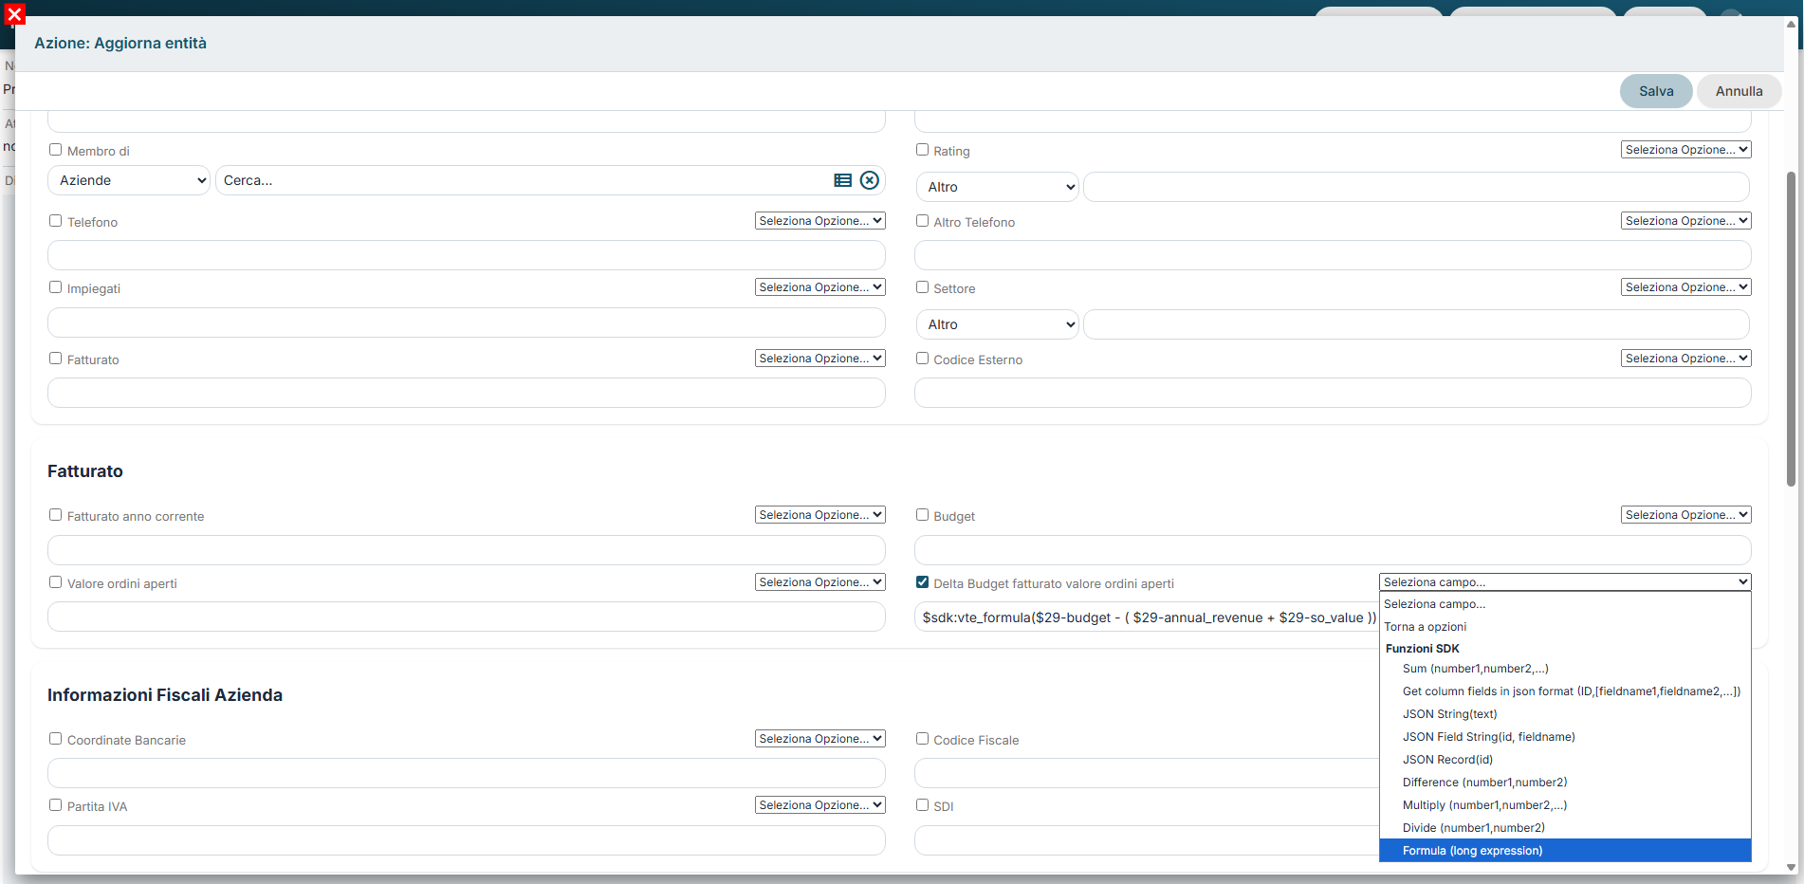Enable the Fatturato checkbox
1804x884 pixels.
pos(55,359)
